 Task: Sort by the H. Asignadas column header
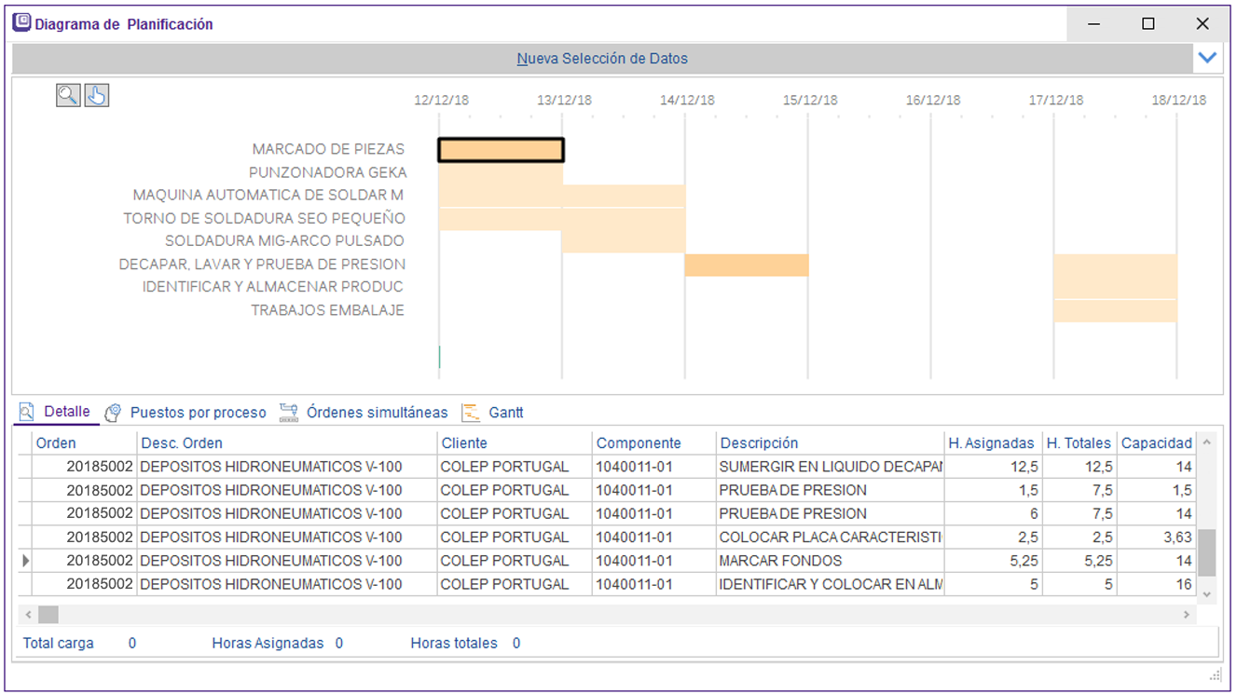tap(990, 443)
